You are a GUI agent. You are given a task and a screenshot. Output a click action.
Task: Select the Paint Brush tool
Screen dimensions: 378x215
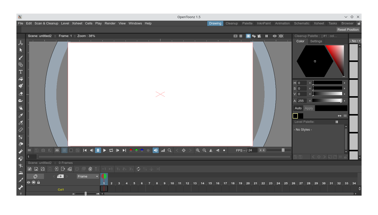tap(21, 86)
